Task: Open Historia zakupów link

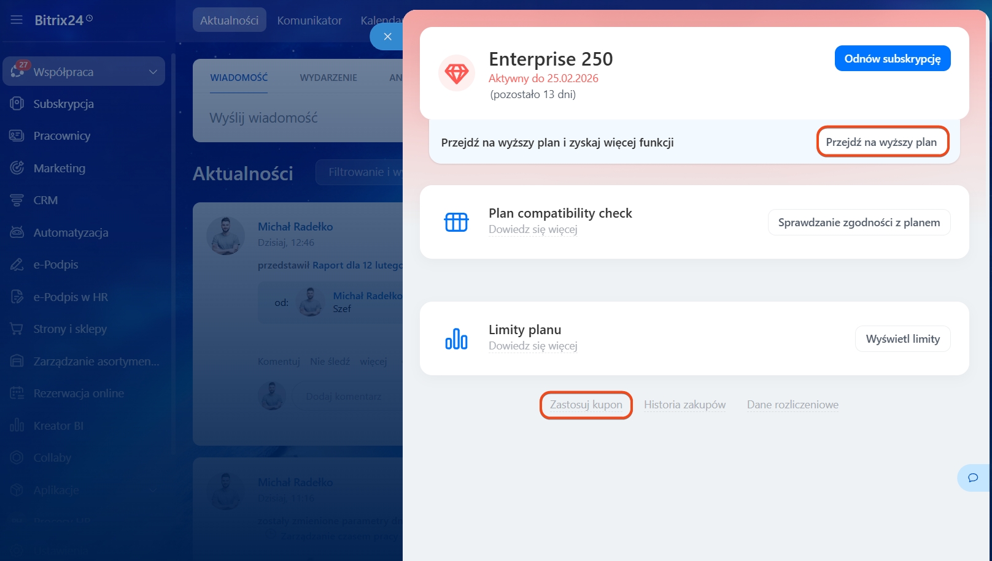Action: 684,405
